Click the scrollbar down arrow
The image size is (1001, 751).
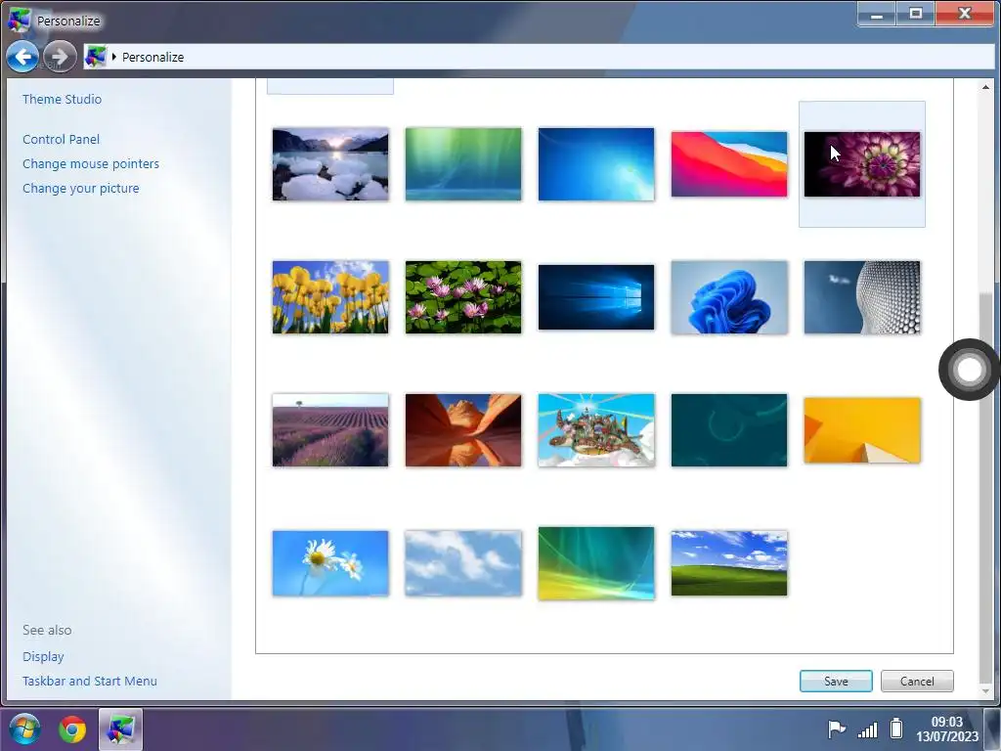[x=985, y=691]
